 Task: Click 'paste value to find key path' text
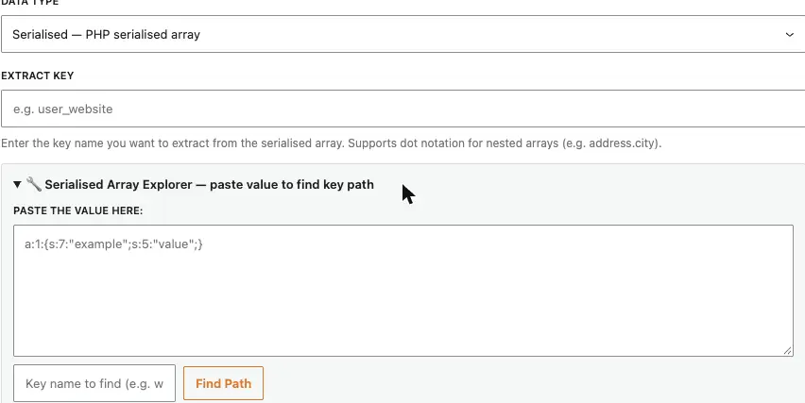(x=292, y=185)
